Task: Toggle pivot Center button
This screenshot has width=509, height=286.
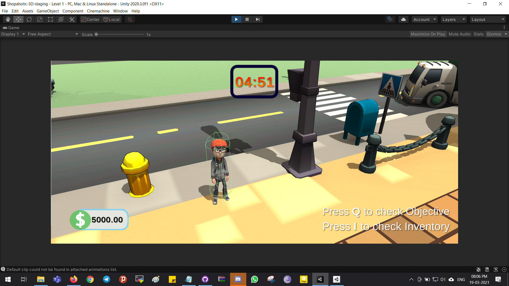Action: [90, 19]
